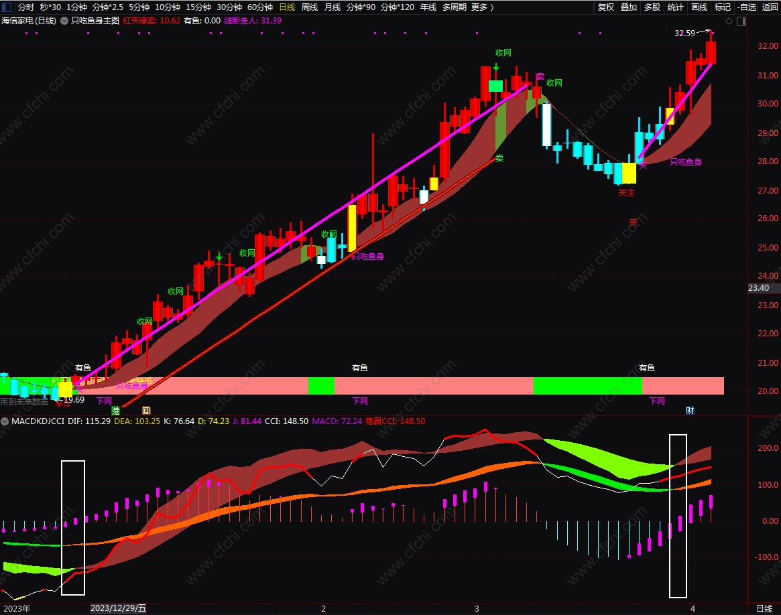
Task: Click the 叠加 overlay function
Action: pos(628,7)
